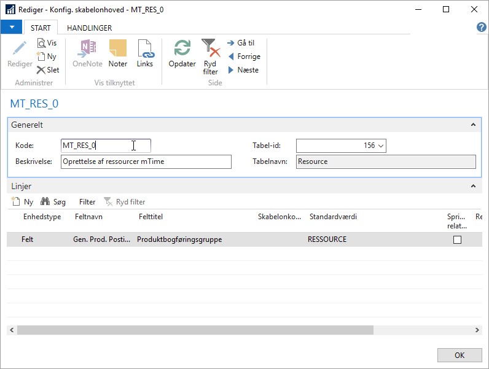Click the horizontal scrollbar in Linjer grid
The height and width of the screenshot is (369, 489).
(x=195, y=330)
